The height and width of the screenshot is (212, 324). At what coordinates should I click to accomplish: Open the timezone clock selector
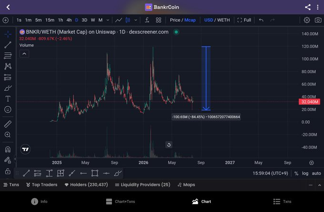click(270, 173)
